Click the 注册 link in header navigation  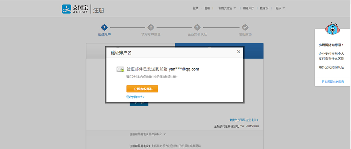pyautogui.click(x=207, y=8)
